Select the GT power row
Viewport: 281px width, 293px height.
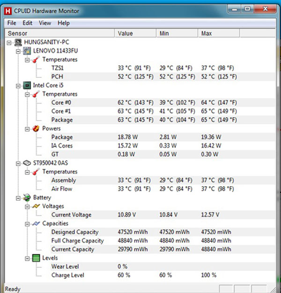point(163,154)
